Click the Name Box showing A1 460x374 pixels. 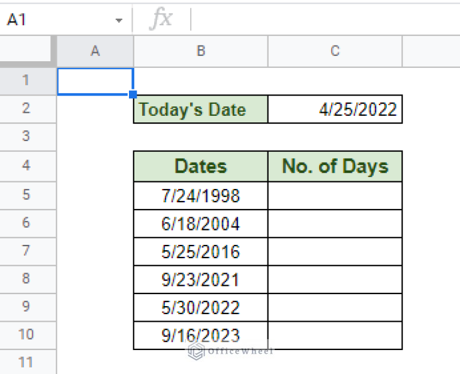(x=54, y=20)
